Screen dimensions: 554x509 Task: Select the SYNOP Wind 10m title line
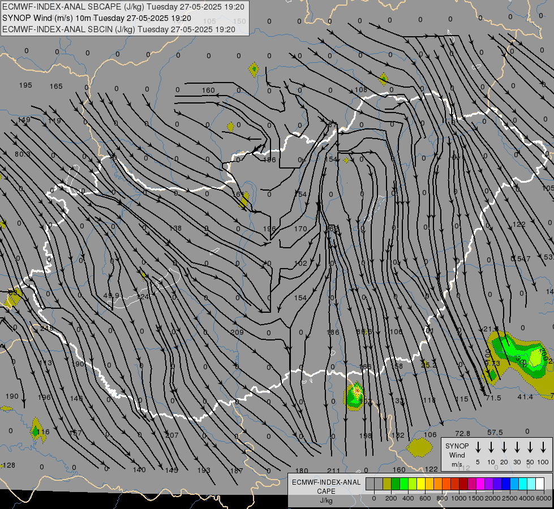point(96,18)
